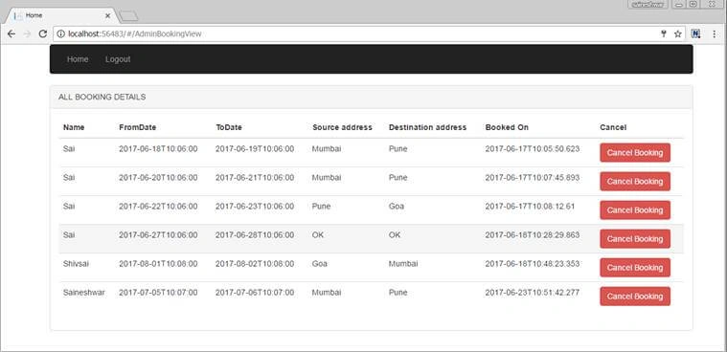Open the Chrome three-dot menu
Screen dimensions: 727x352
[714, 33]
